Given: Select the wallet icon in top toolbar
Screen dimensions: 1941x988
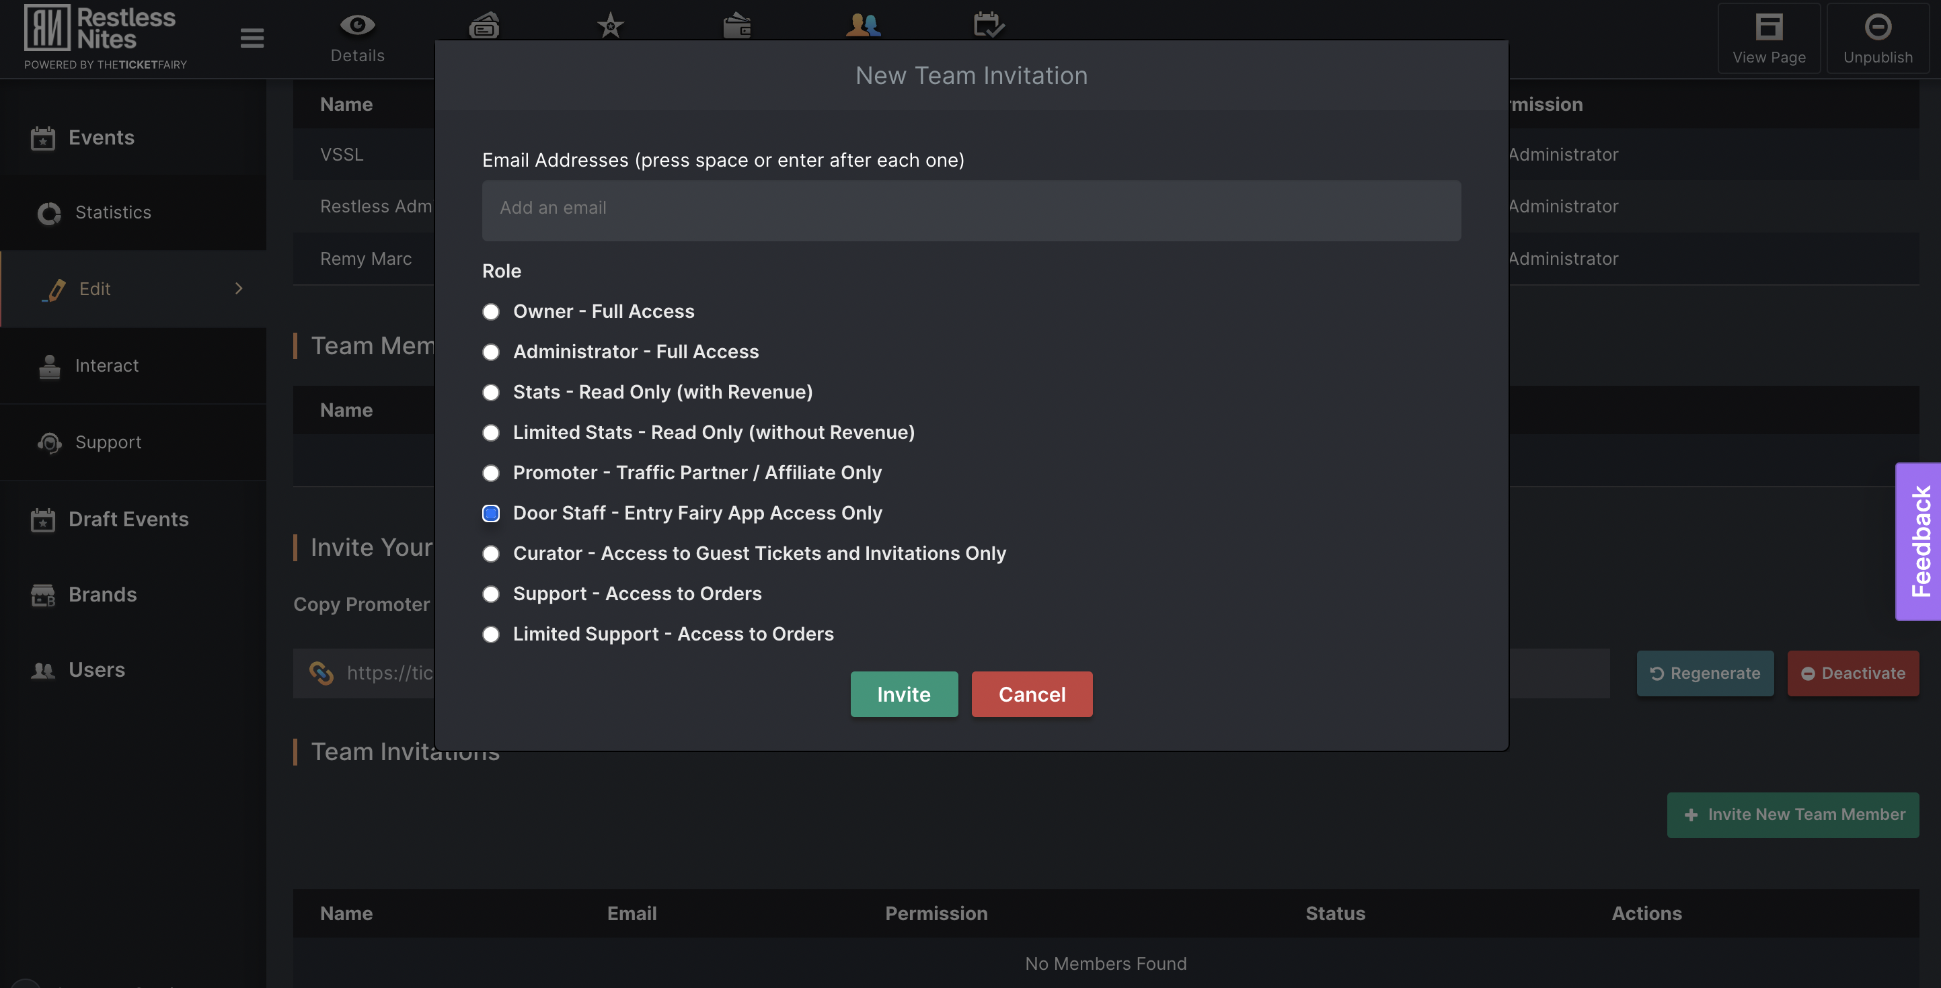Looking at the screenshot, I should click(x=737, y=26).
